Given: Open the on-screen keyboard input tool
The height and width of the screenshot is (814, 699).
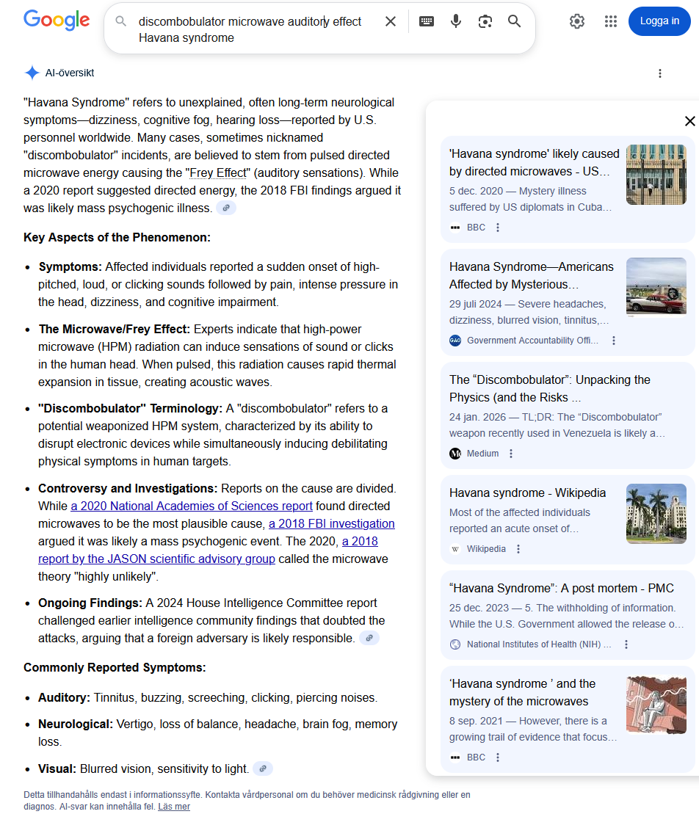Looking at the screenshot, I should tap(427, 21).
